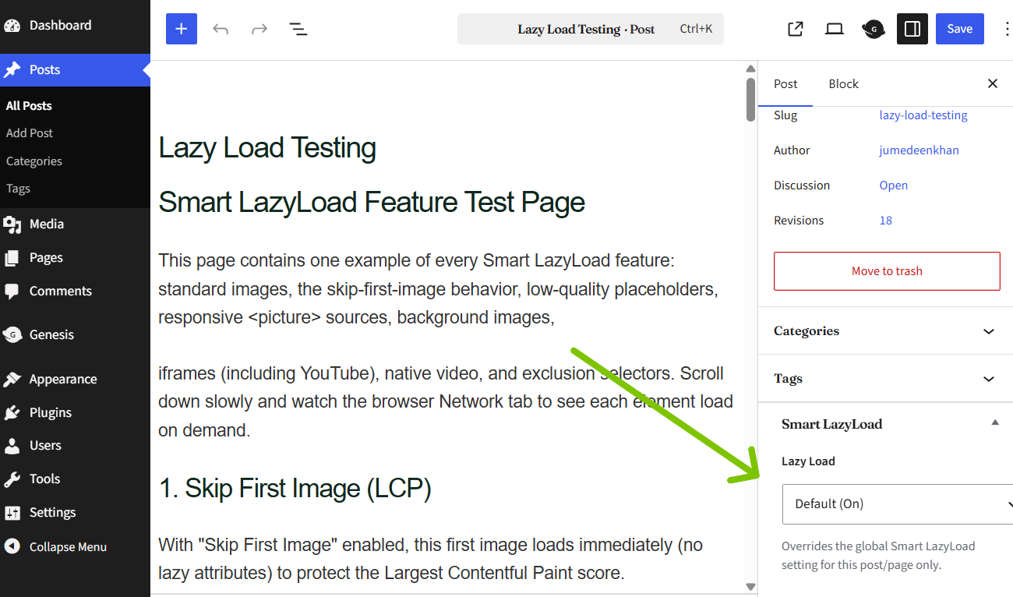Click the Plugins plug icon
The width and height of the screenshot is (1013, 597).
coord(12,413)
